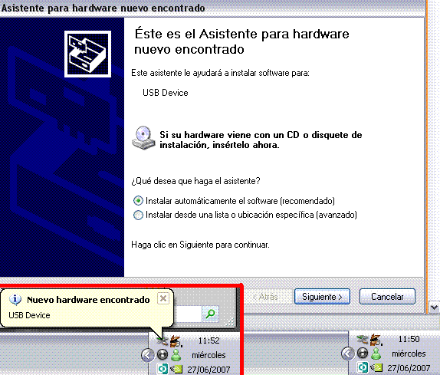Click the grayed Atrás button
440x375 pixels.
(265, 297)
